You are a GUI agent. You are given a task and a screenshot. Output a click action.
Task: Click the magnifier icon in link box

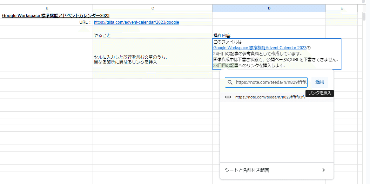click(230, 82)
